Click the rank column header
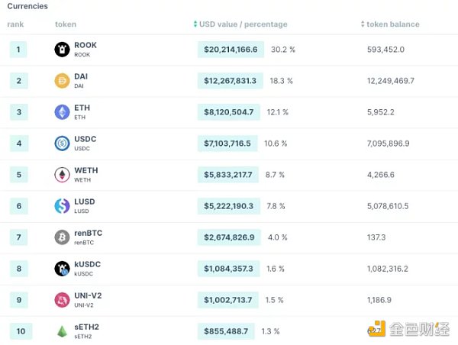Viewport: 458px width, 345px height. pos(15,24)
